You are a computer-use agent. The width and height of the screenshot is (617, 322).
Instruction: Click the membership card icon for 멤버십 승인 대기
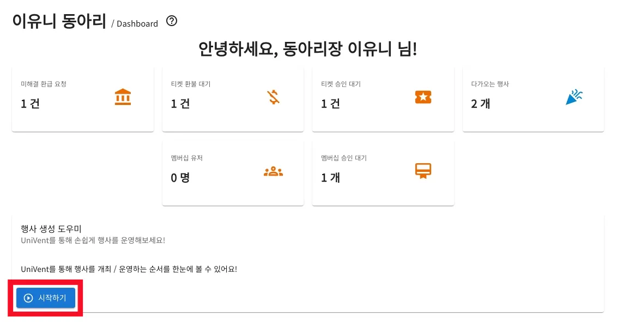(x=423, y=171)
